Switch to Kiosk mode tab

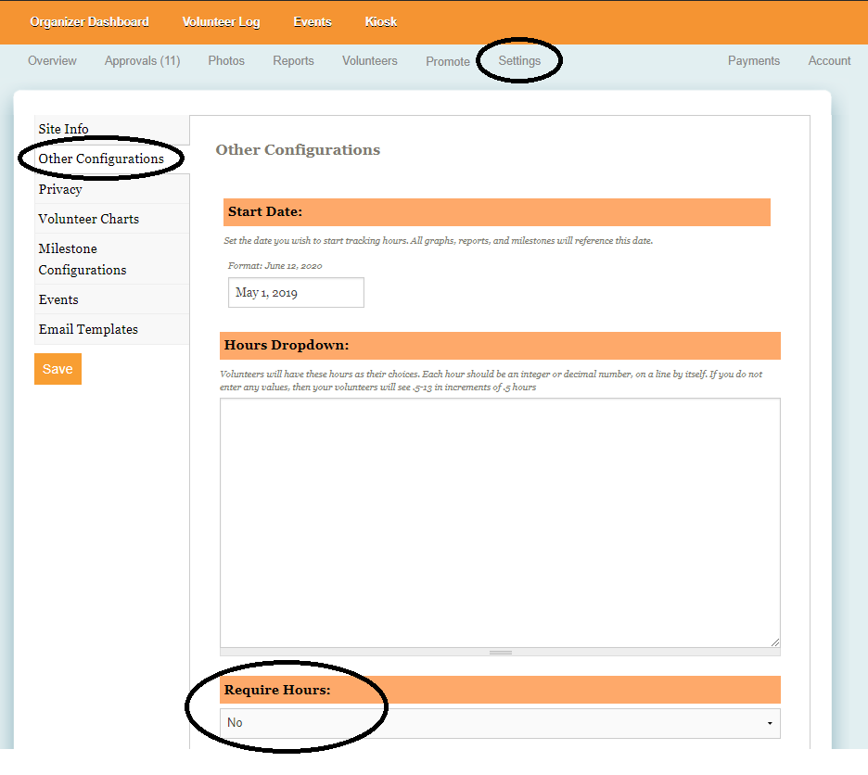pos(381,21)
